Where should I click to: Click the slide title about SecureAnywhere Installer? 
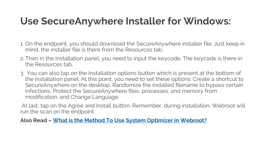point(125,21)
